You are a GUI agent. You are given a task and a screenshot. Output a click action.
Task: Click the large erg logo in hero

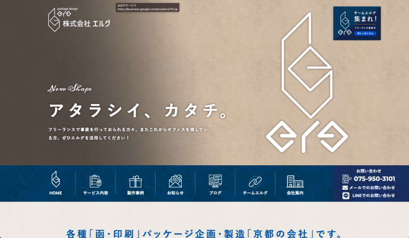coord(307,82)
